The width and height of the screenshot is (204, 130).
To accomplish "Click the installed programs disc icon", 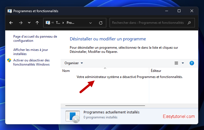I will [x=73, y=117].
